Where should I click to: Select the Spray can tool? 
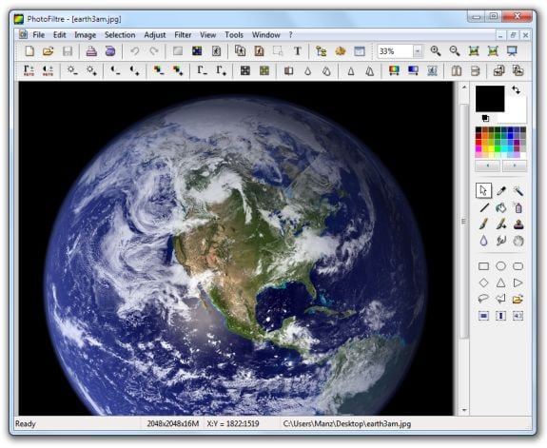point(518,207)
